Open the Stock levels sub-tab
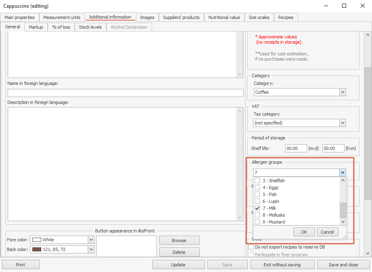The image size is (372, 272). 90,27
